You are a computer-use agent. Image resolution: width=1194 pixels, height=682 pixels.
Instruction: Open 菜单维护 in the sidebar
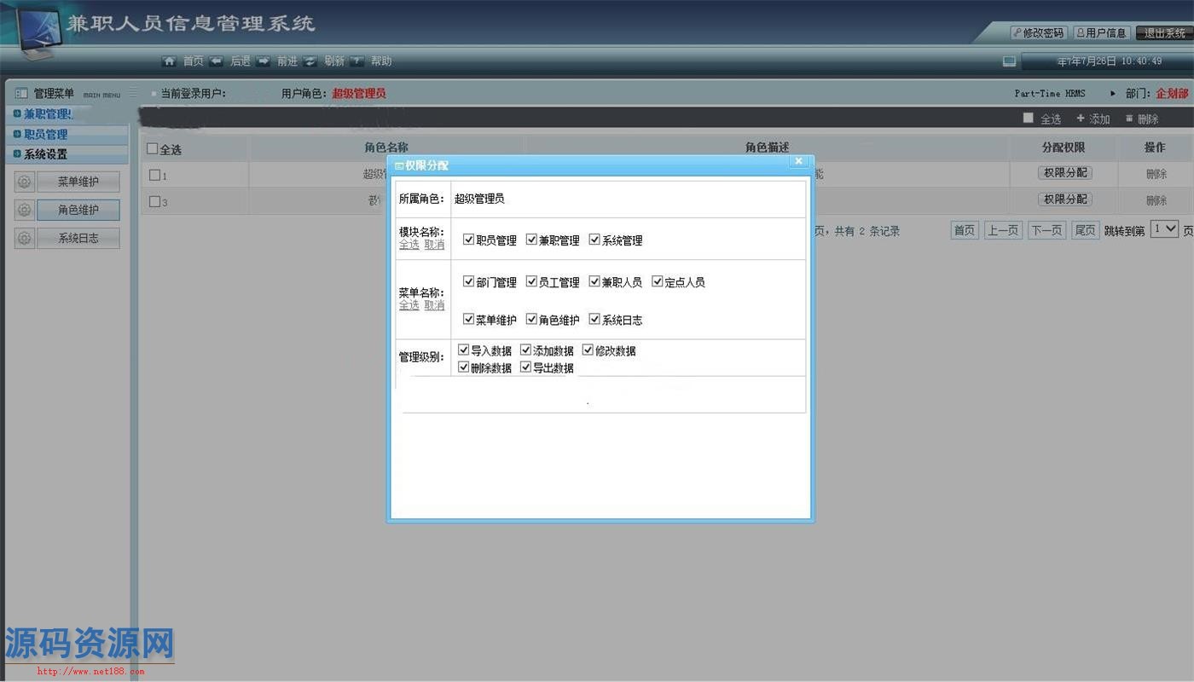(x=78, y=182)
